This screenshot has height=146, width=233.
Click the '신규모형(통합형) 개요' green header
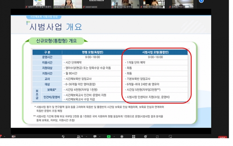coord(56,41)
